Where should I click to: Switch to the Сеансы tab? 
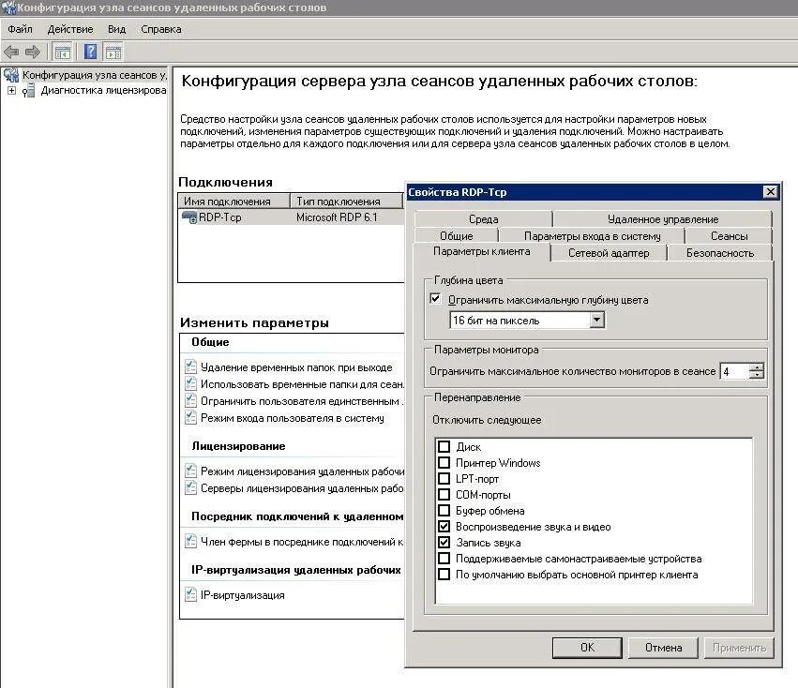point(729,236)
